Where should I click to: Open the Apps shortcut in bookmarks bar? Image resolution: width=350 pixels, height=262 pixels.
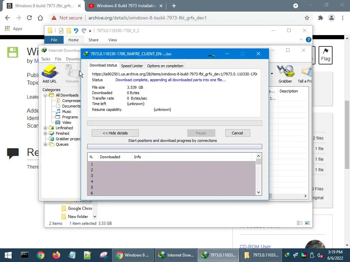14,29
